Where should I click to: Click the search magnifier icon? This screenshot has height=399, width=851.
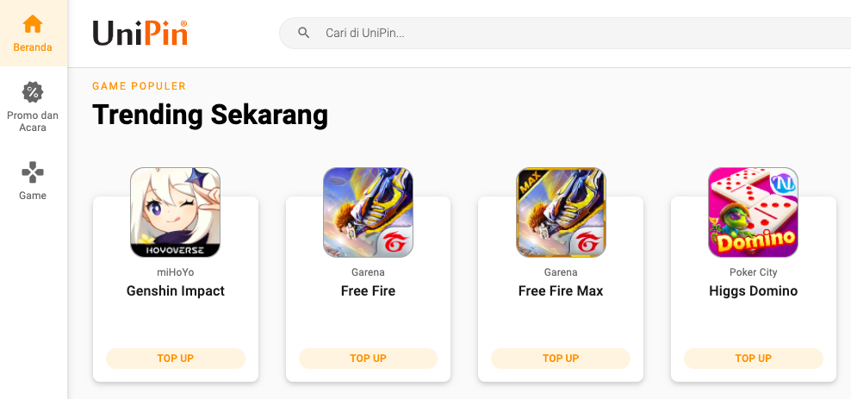(x=303, y=33)
